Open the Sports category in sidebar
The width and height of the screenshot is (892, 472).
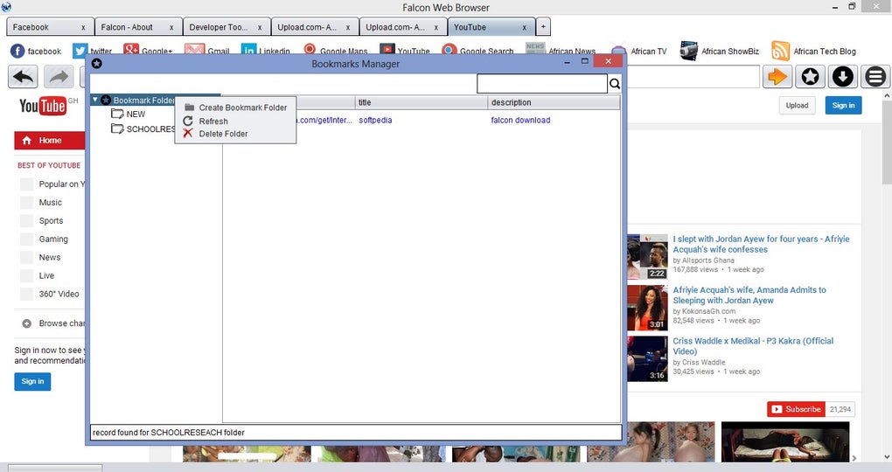(x=52, y=220)
